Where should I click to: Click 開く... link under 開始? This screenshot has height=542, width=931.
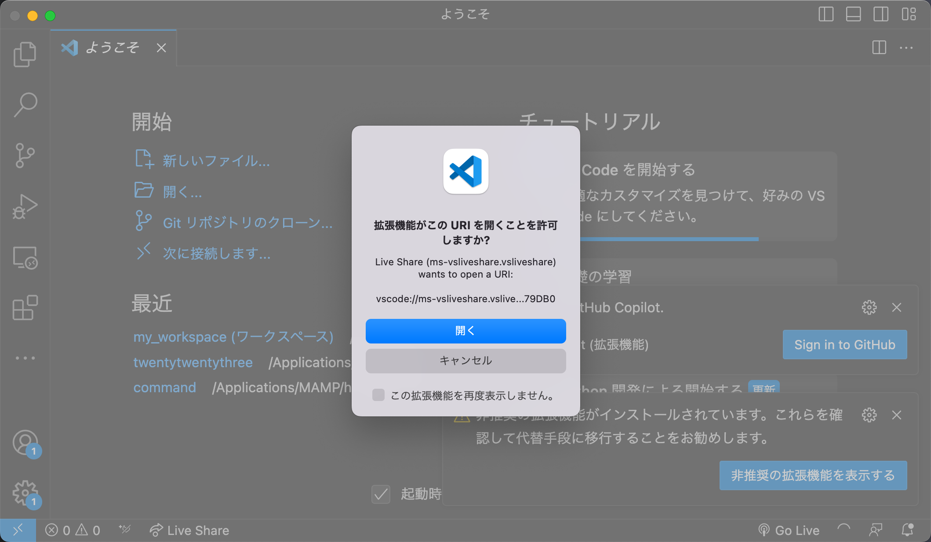pyautogui.click(x=168, y=191)
